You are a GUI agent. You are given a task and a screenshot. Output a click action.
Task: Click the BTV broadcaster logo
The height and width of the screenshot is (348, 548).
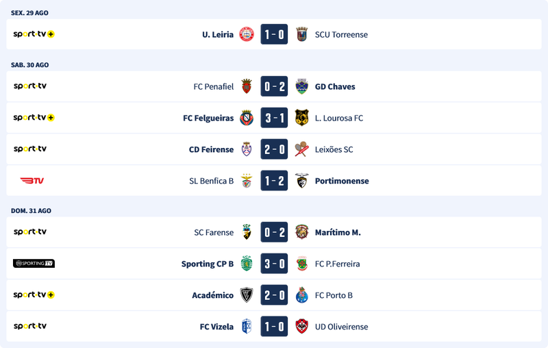click(x=32, y=181)
